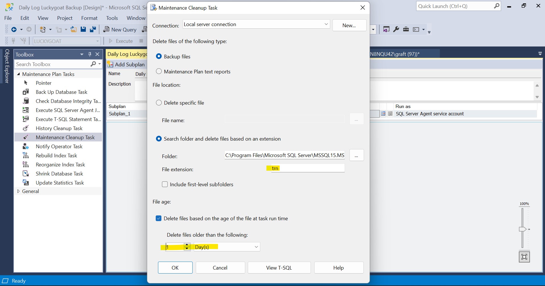This screenshot has height=286, width=545.
Task: Choose the Delete specific file option
Action: click(159, 103)
